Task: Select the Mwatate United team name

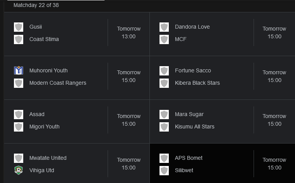Action: [48, 158]
